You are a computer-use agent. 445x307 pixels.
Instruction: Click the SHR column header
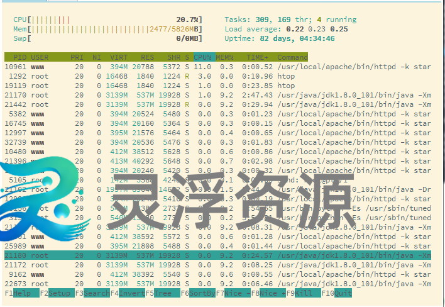(173, 57)
